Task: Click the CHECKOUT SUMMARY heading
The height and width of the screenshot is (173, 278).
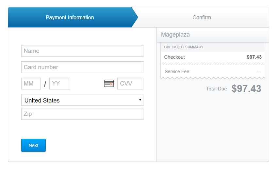Action: [x=184, y=47]
